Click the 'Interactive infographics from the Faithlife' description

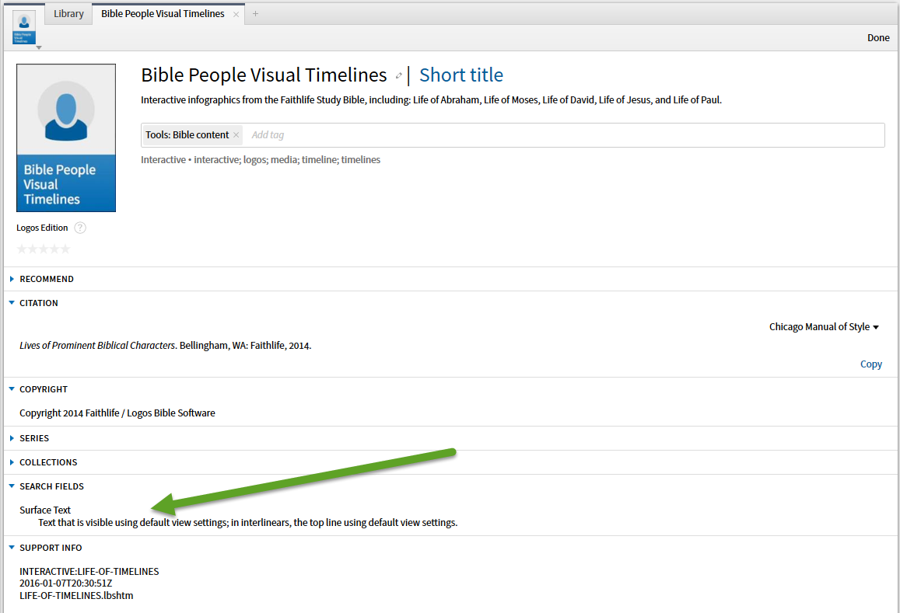(431, 99)
